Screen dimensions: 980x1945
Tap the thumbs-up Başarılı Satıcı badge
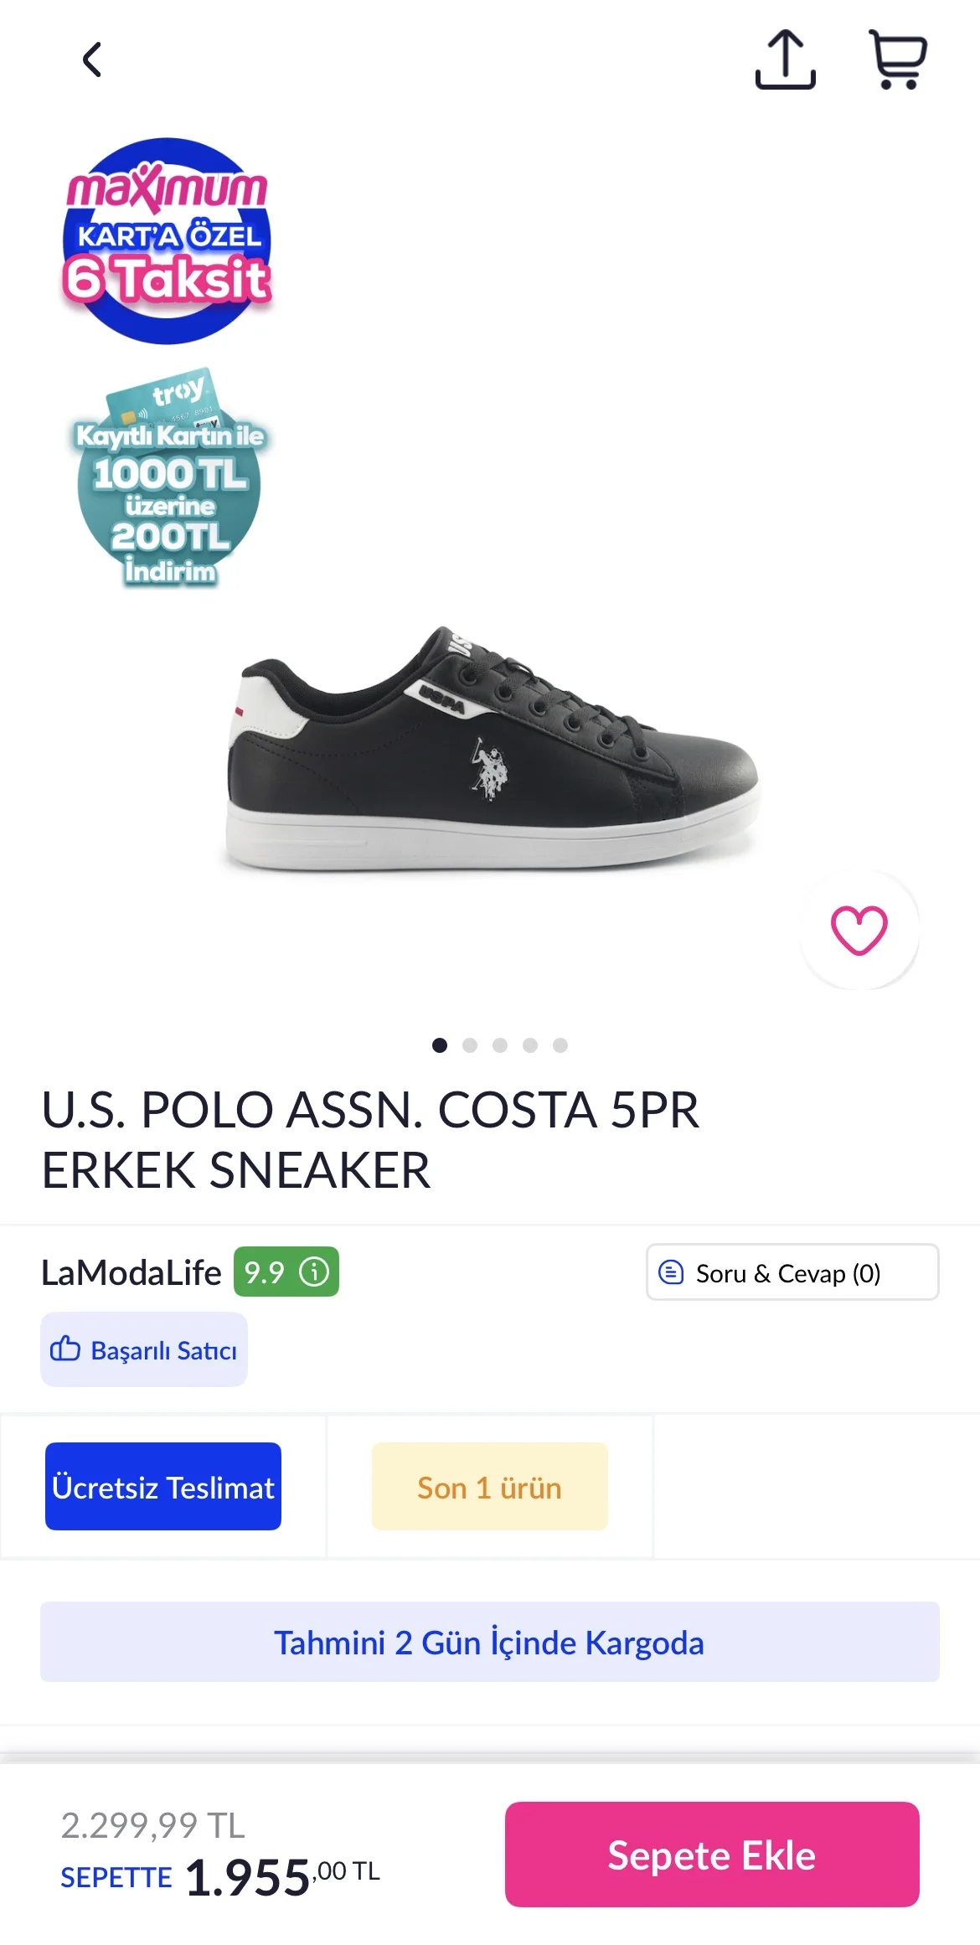coord(144,1349)
